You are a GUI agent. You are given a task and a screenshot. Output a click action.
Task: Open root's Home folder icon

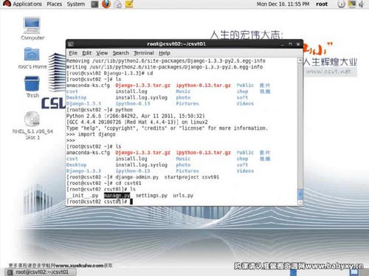(32, 58)
